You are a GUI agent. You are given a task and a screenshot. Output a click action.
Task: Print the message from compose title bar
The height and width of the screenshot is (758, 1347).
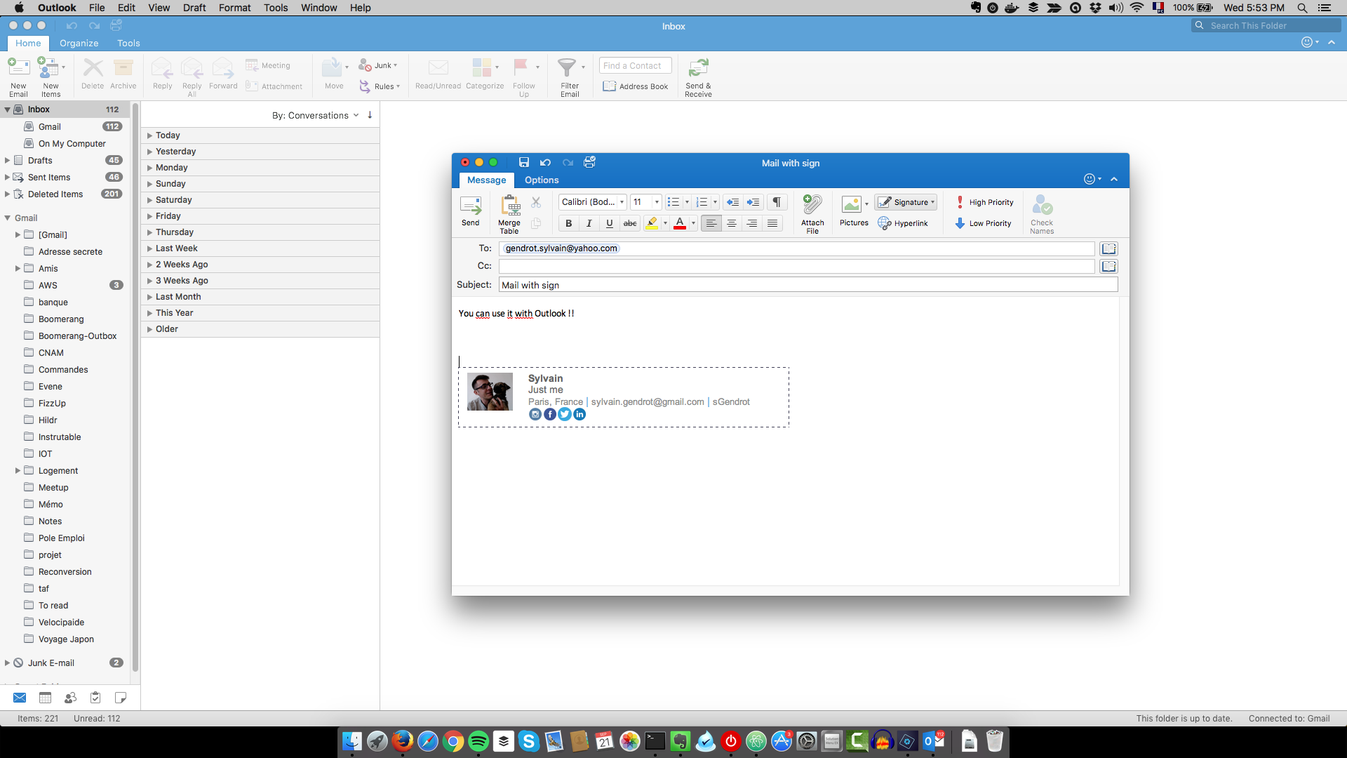[x=589, y=162]
